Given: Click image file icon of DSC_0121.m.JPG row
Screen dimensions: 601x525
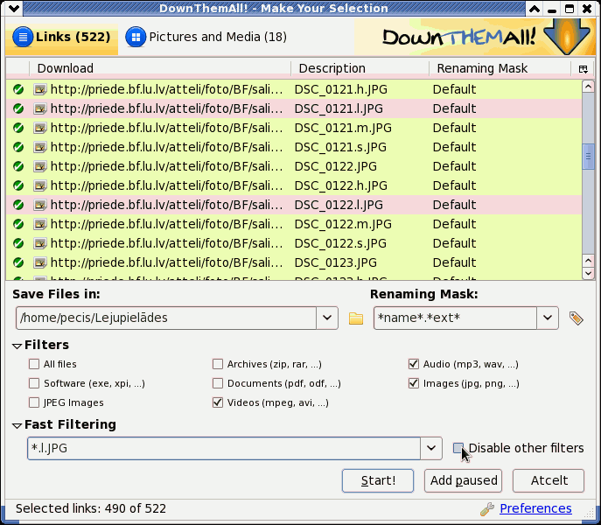Looking at the screenshot, I should coord(40,128).
